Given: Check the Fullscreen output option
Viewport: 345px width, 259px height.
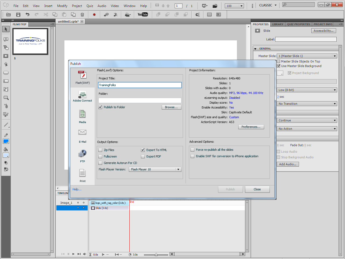Looking at the screenshot, I should click(x=101, y=156).
